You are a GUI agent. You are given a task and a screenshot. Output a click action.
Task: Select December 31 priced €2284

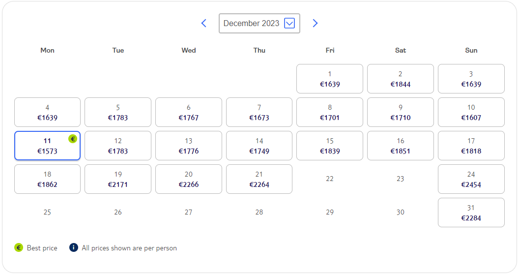point(471,213)
